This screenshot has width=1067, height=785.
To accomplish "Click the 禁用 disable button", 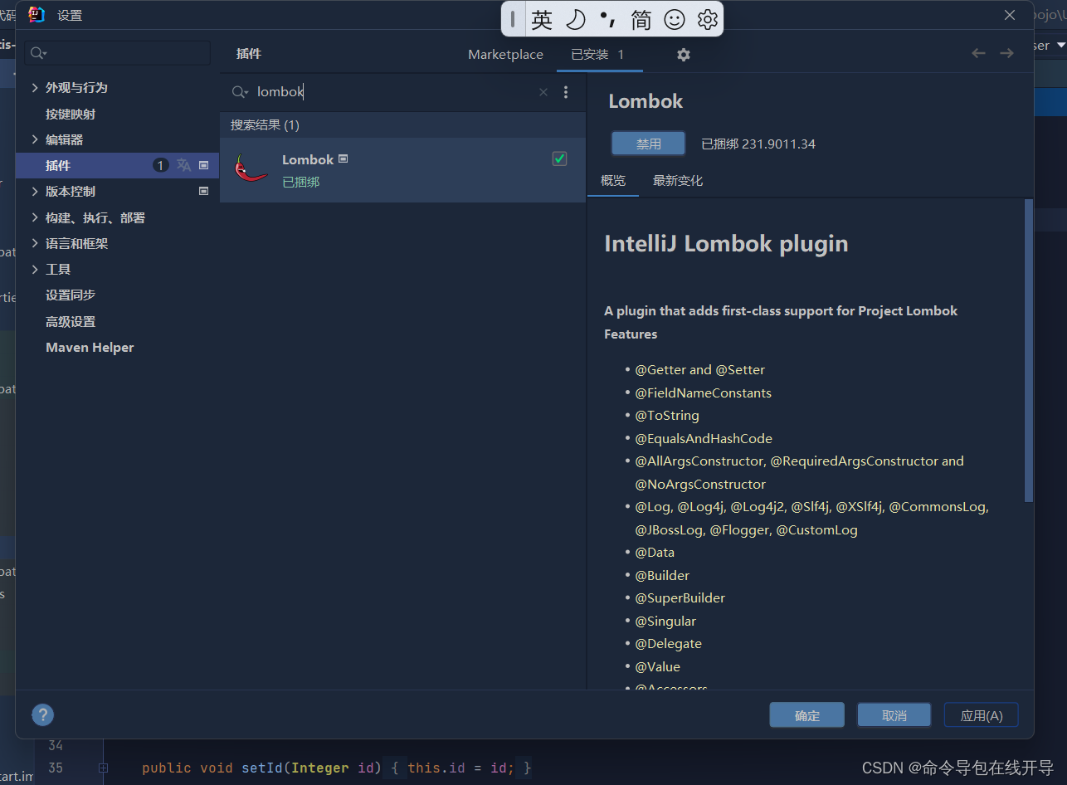I will click(649, 144).
